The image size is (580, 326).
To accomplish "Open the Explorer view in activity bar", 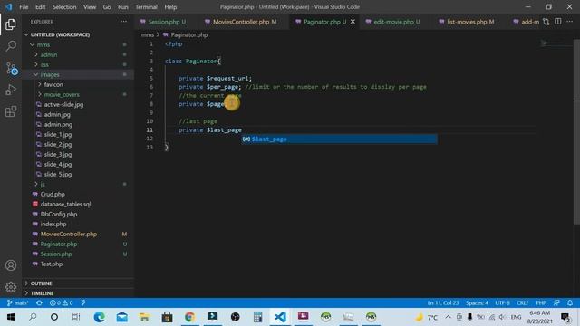I will coord(11,24).
